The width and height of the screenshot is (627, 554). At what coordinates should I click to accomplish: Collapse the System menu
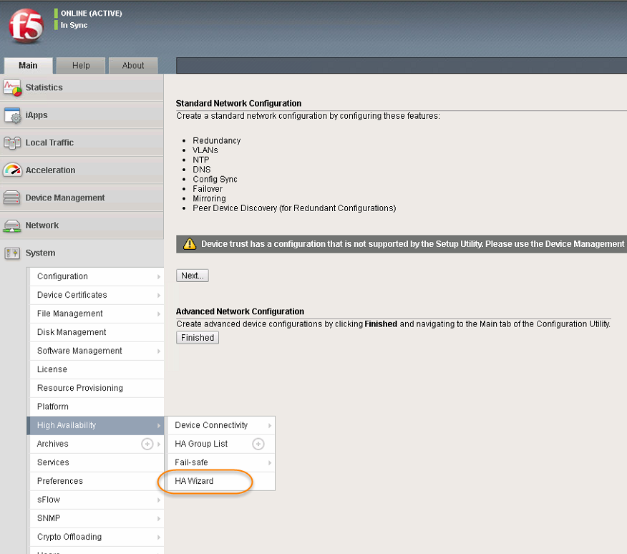coord(82,253)
